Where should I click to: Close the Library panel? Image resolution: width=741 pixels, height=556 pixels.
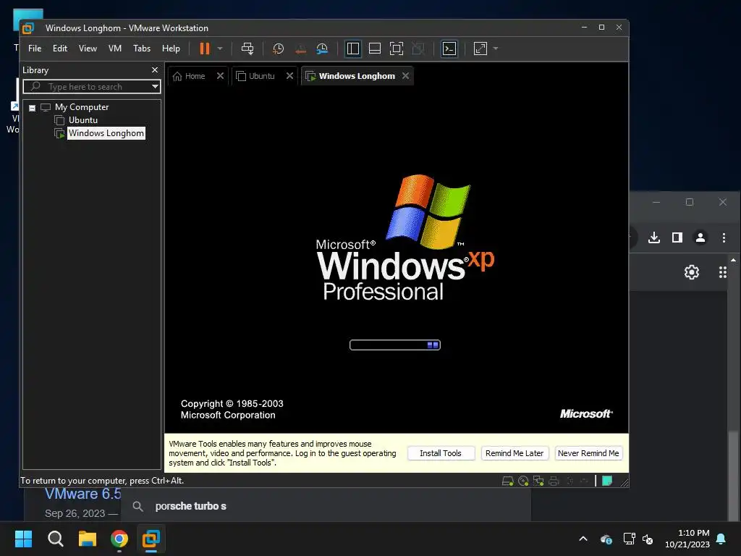[155, 70]
